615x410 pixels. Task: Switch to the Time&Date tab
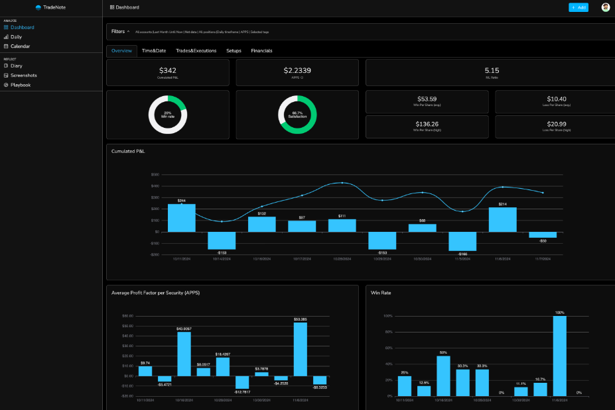154,51
